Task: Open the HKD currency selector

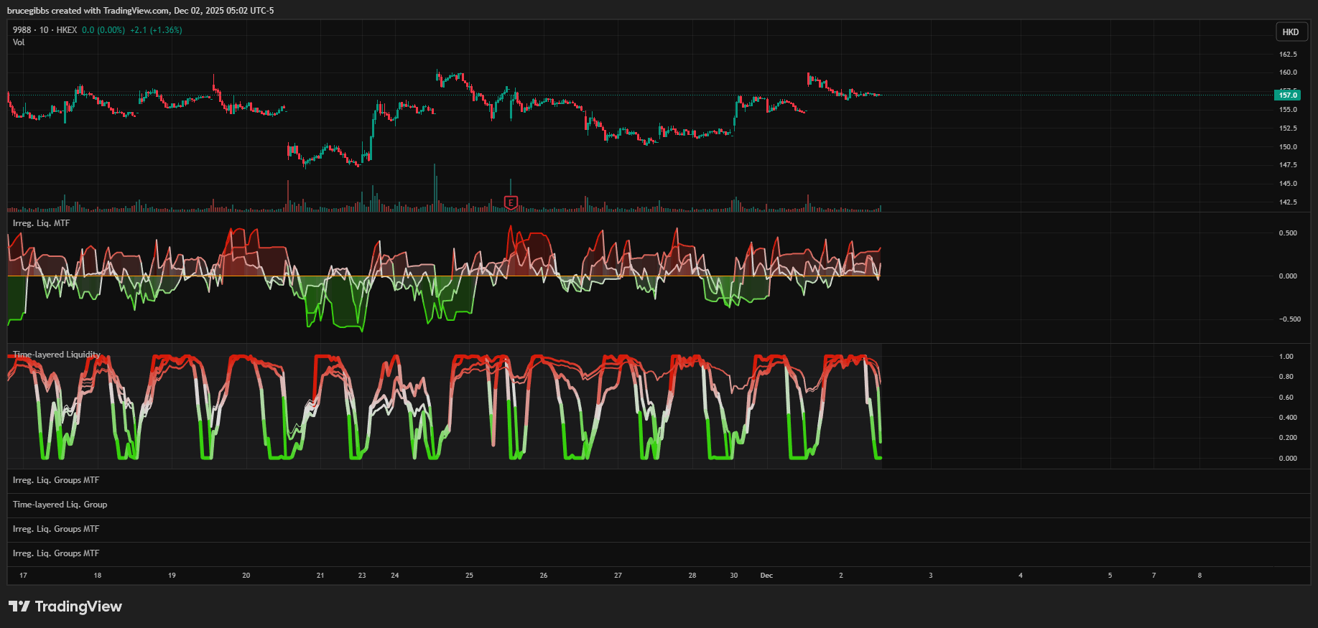Action: [x=1290, y=32]
